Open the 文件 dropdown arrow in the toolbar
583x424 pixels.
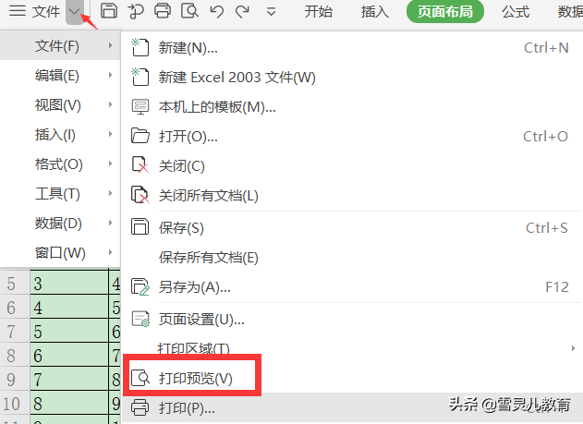(75, 12)
